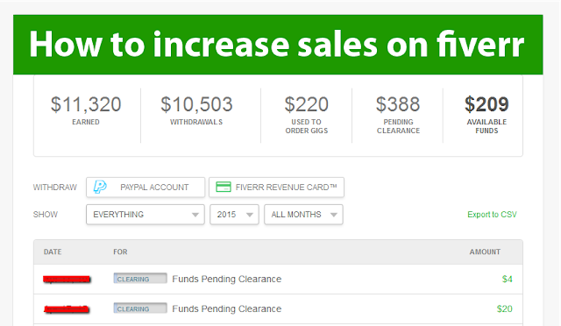
Task: Click the For column header
Action: point(120,252)
